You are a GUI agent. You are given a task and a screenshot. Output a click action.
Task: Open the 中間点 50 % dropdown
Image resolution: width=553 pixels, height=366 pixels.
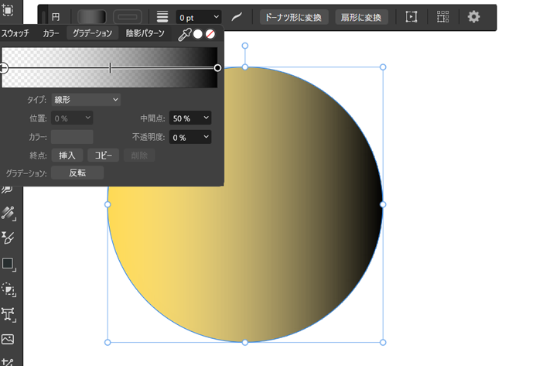pyautogui.click(x=190, y=118)
